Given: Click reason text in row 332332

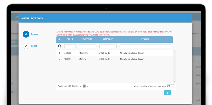Looking at the screenshot, I should [132, 53].
